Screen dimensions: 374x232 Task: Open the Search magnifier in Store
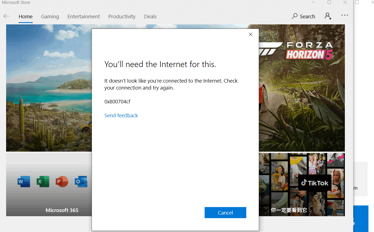click(x=303, y=16)
